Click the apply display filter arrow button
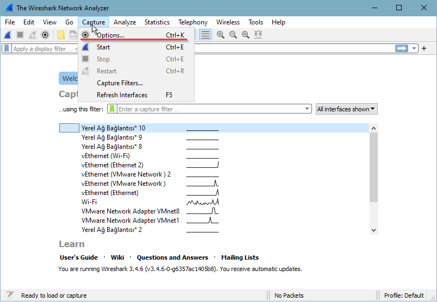 click(402, 48)
